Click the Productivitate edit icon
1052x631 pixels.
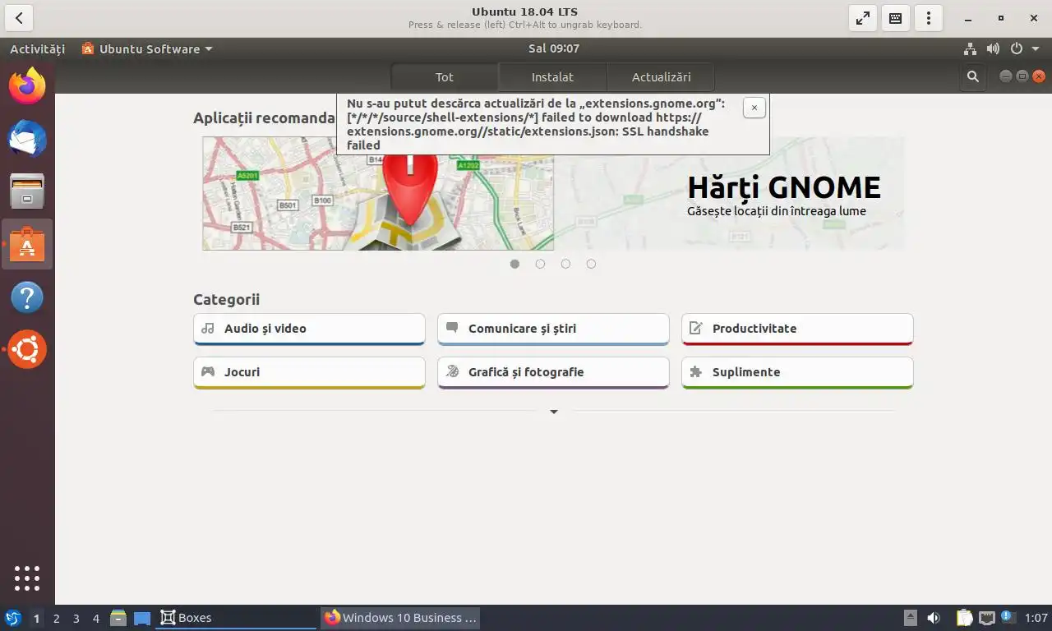coord(696,328)
